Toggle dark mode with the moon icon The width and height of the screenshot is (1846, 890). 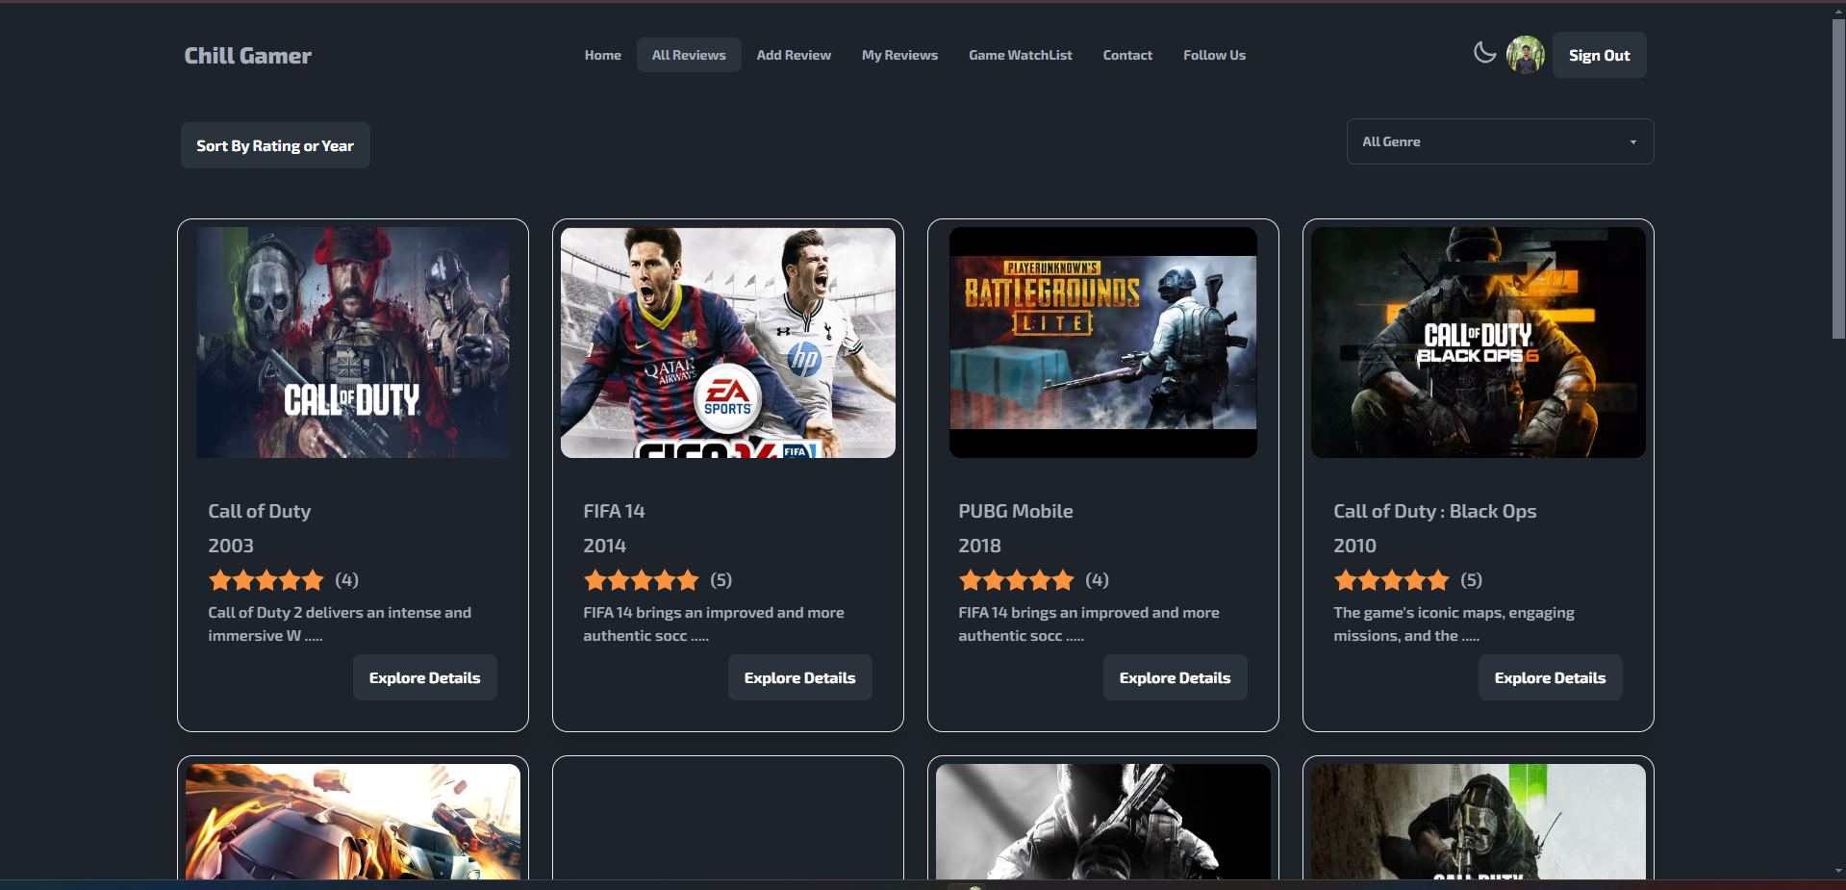1485,53
